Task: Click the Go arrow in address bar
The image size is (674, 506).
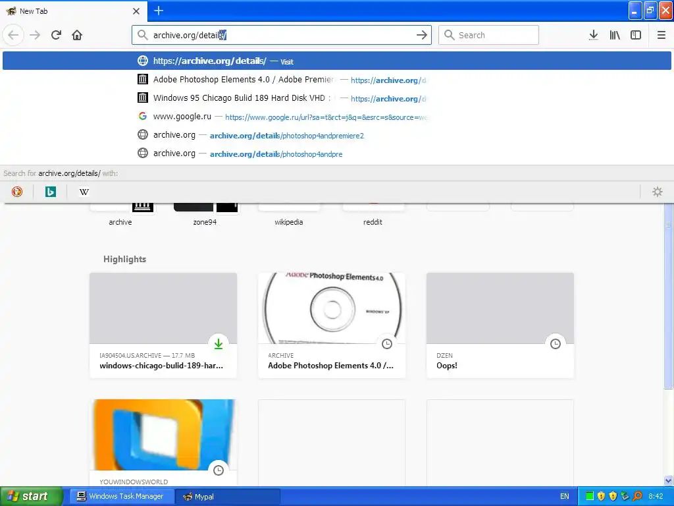Action: [422, 35]
